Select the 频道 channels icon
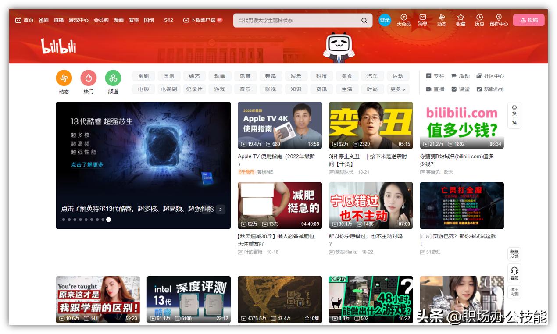557x334 pixels. pos(114,78)
